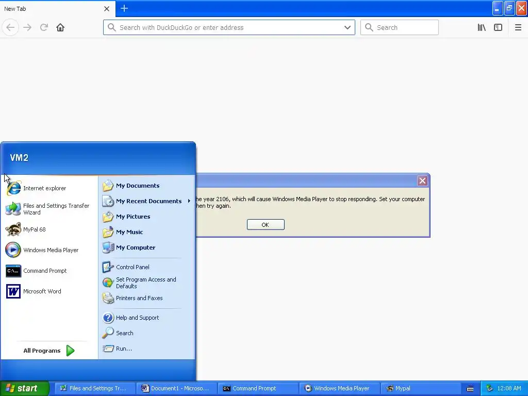The height and width of the screenshot is (396, 528).
Task: Switch to Mypal taskbar item
Action: (421, 388)
